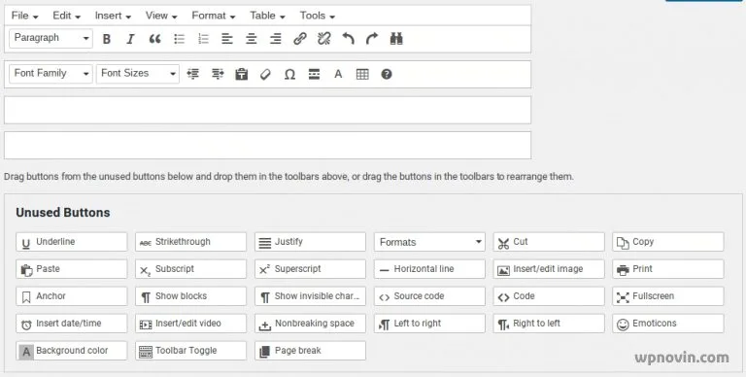Image resolution: width=746 pixels, height=377 pixels.
Task: Select the Show invisible characters button
Action: click(310, 296)
